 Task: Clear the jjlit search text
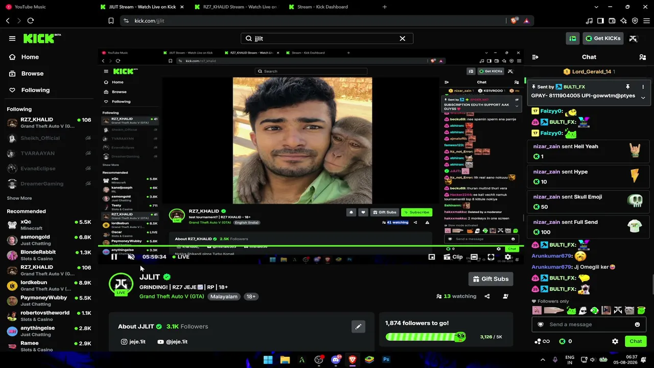click(x=402, y=38)
